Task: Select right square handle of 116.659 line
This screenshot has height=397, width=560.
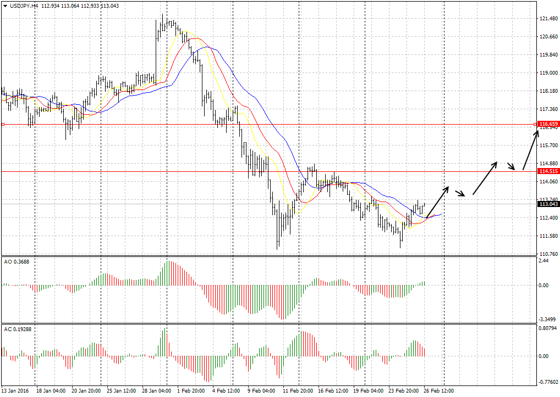Action: (535, 125)
